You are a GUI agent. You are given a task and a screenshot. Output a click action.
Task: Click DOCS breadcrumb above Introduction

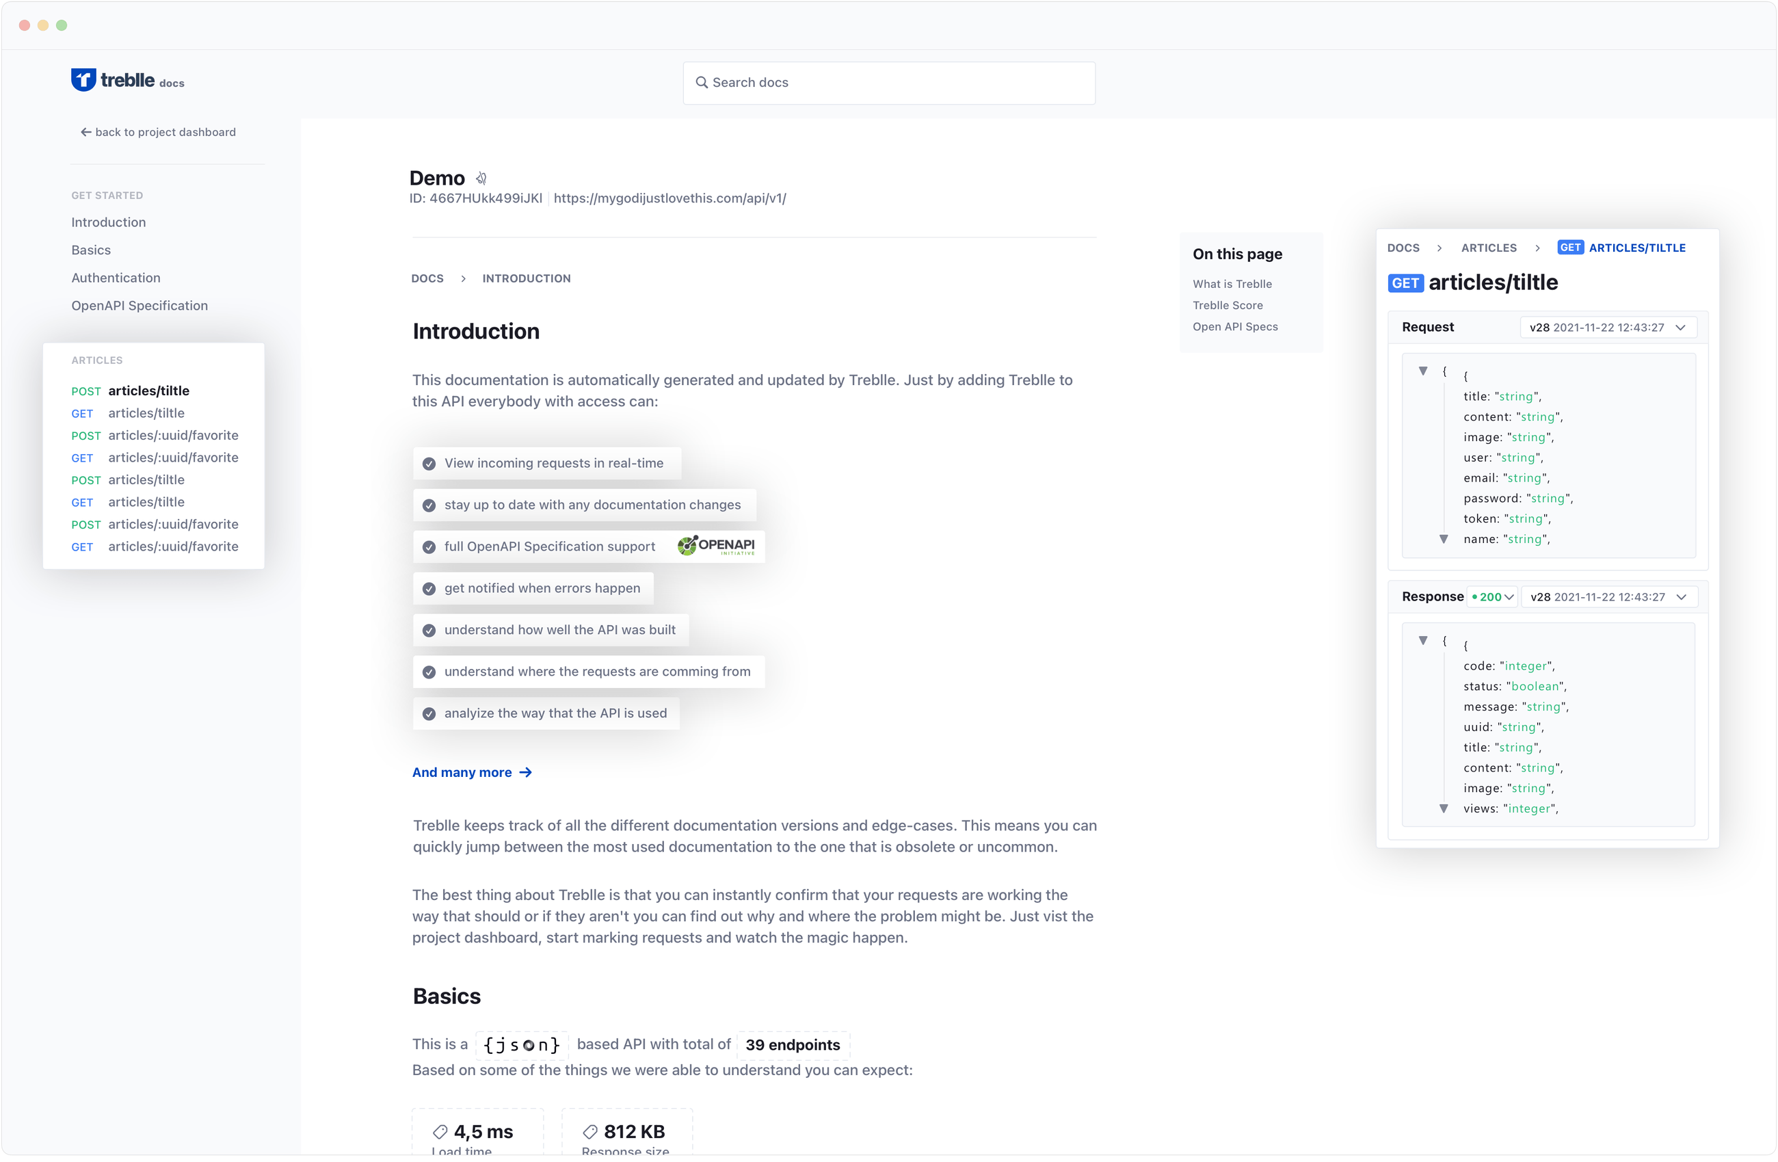tap(427, 278)
